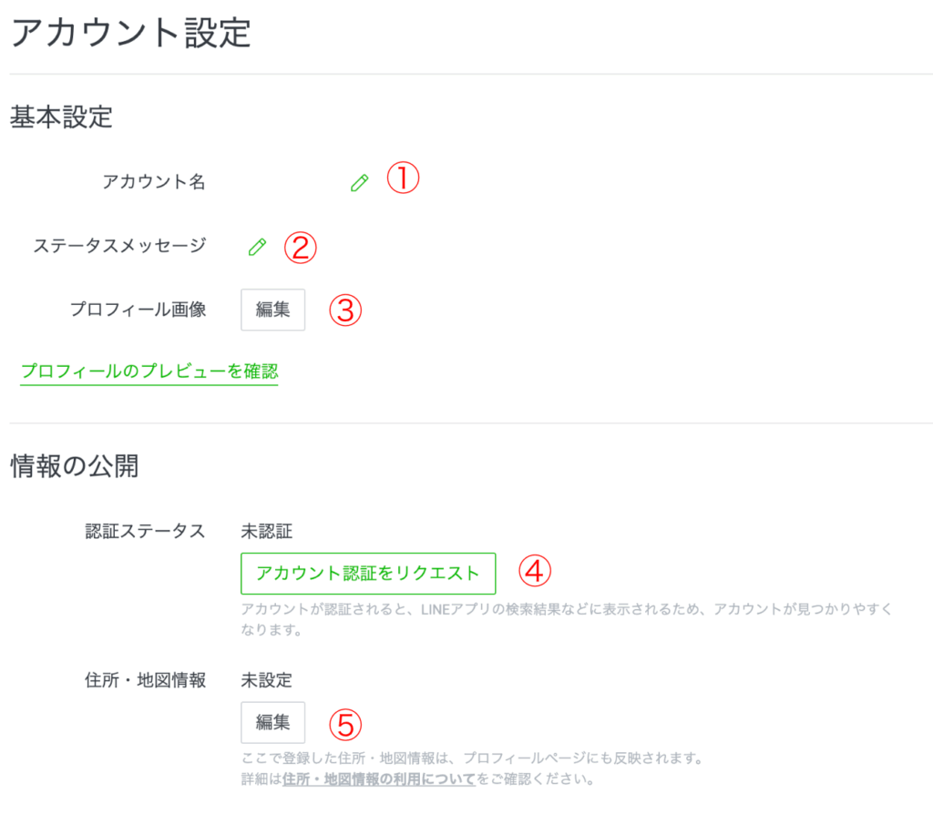Click the 認証ステータス field label
The image size is (933, 814).
[x=145, y=531]
